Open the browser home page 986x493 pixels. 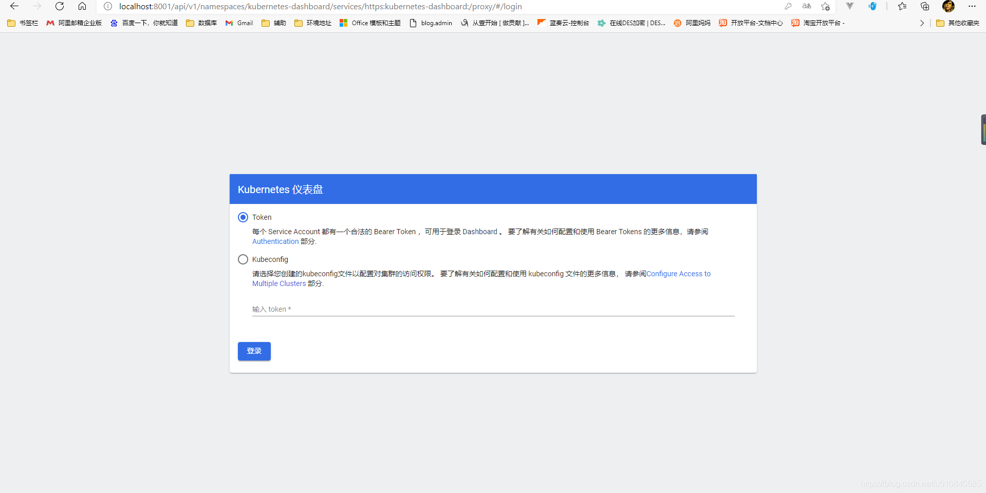(x=82, y=6)
